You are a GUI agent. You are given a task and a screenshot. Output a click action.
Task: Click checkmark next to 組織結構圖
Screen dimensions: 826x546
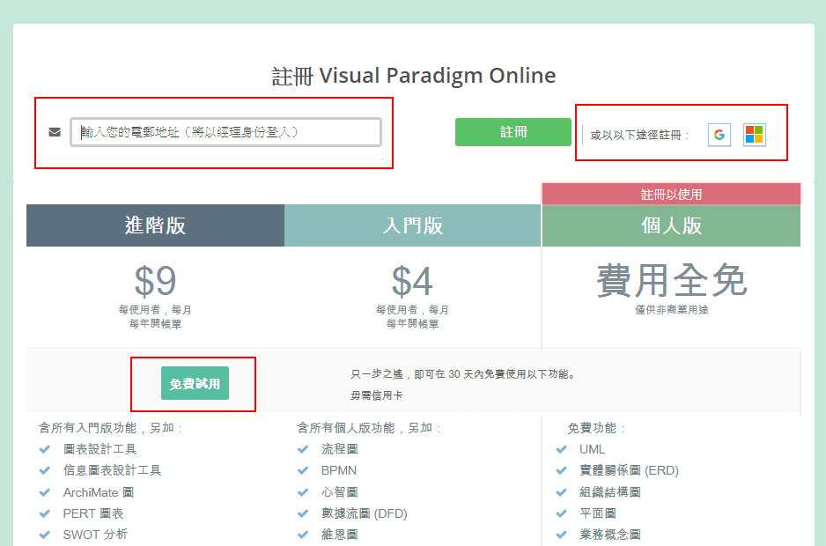[x=562, y=492]
